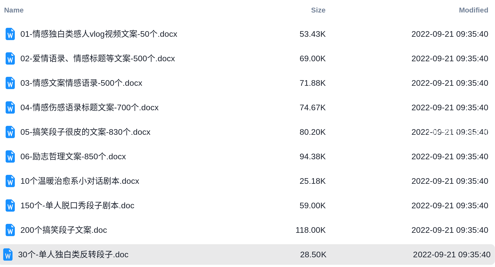Select 10个温暖治愈系小对话剧本.docx file name
This screenshot has height=267, width=495.
[80, 181]
